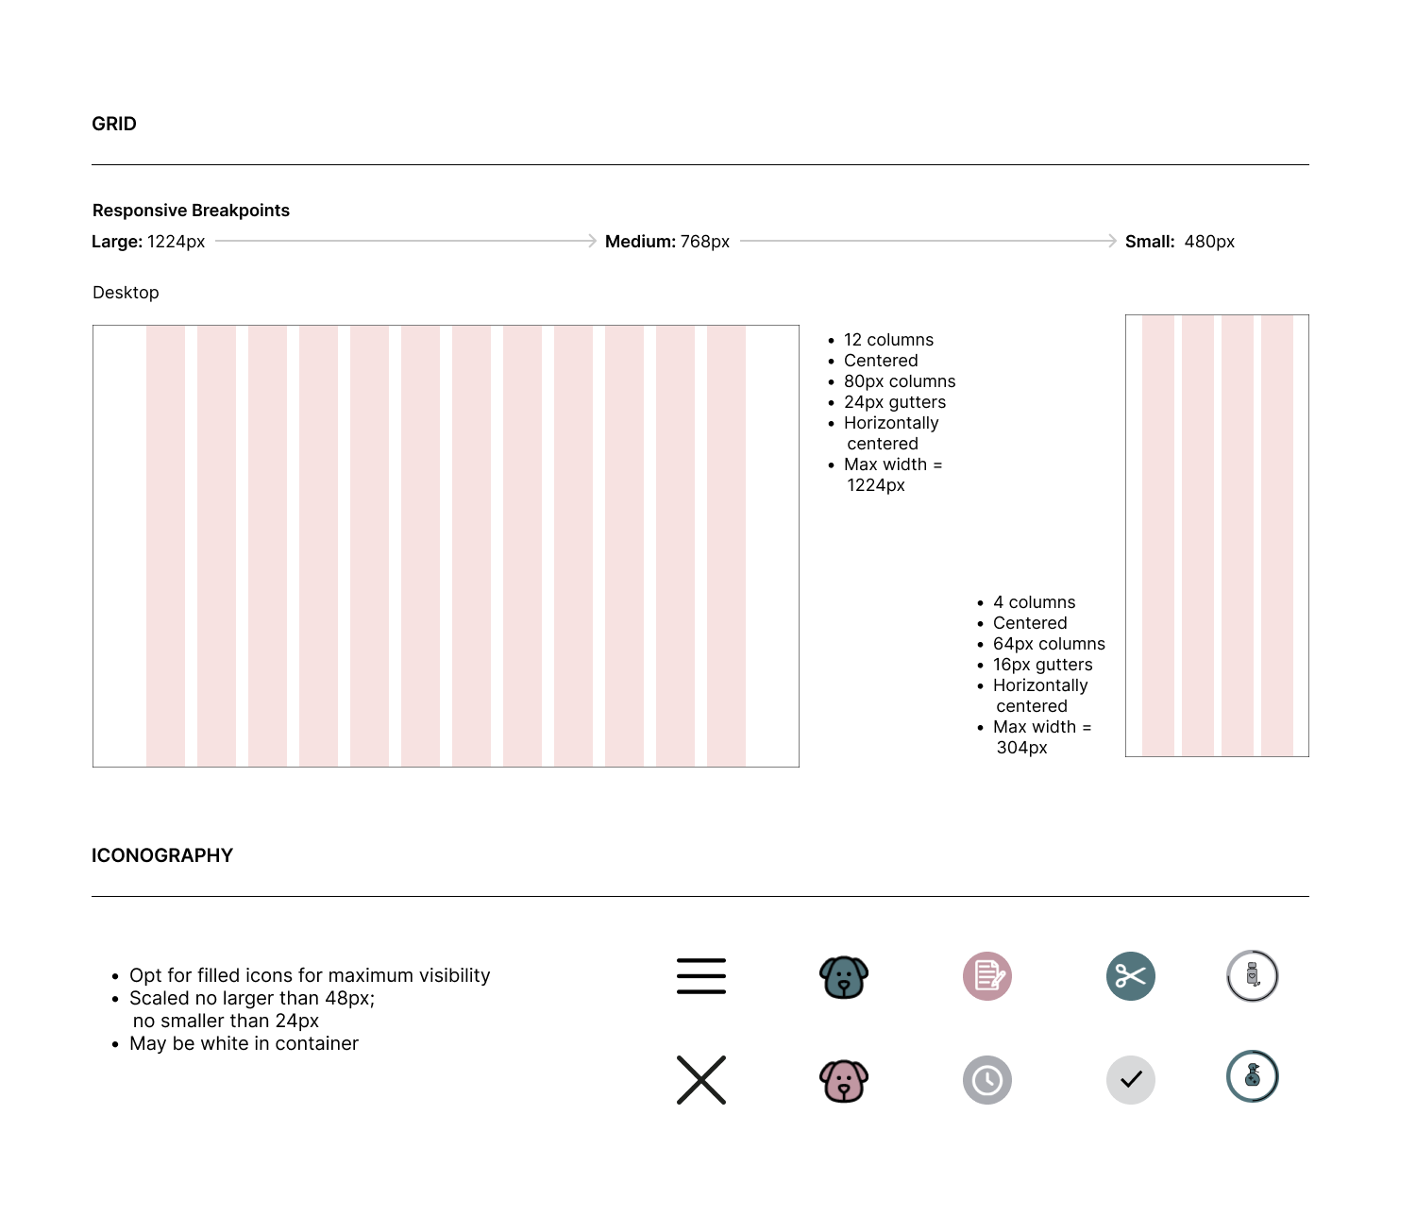The height and width of the screenshot is (1216, 1416).
Task: Click the arrow pointing to Medium breakpoint
Action: 406,241
